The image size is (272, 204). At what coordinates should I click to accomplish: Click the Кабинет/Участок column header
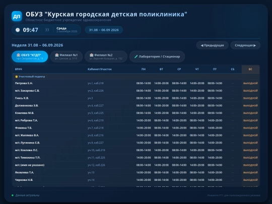coord(100,69)
